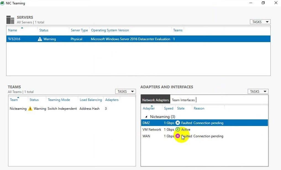This screenshot has width=281, height=170.
Task: Sort teams by Team column header
Action: coord(14,100)
